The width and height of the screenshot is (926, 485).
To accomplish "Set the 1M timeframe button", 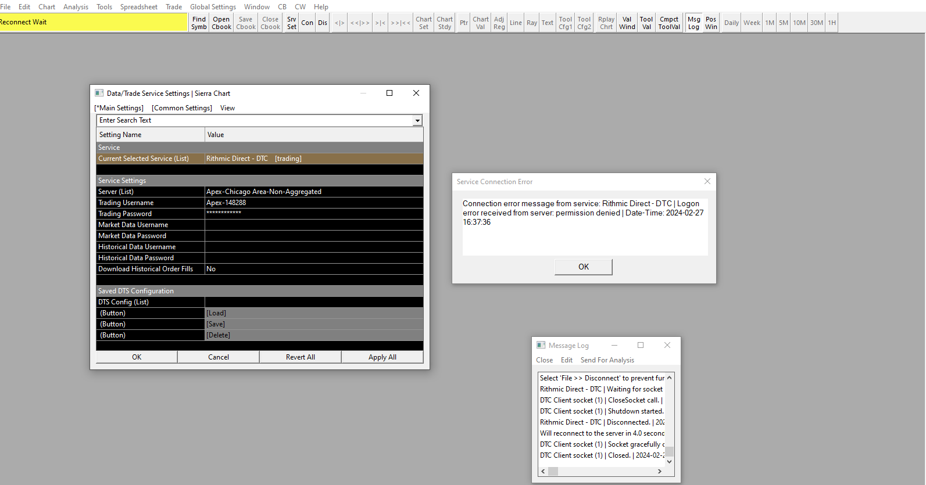I will click(770, 23).
